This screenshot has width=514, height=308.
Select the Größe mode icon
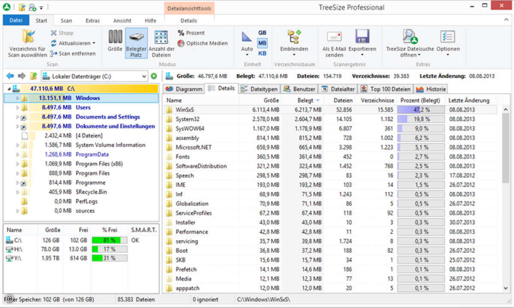pos(115,36)
